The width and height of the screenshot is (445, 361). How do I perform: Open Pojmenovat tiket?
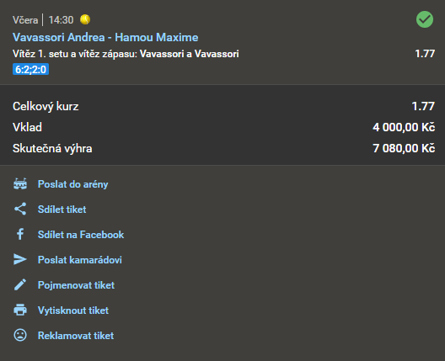tap(76, 284)
